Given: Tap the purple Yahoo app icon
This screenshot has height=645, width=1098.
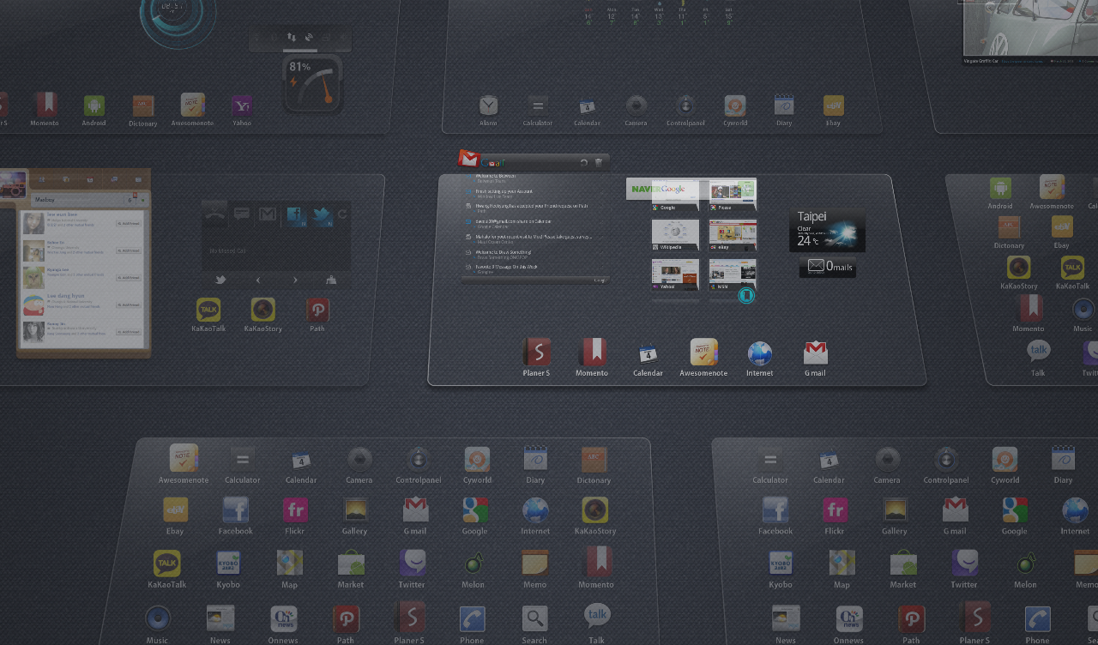Looking at the screenshot, I should point(242,105).
